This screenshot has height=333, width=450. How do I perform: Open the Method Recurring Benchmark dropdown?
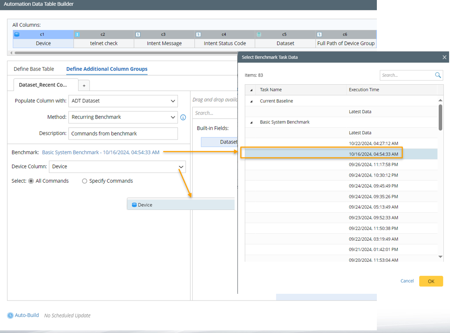pos(173,117)
